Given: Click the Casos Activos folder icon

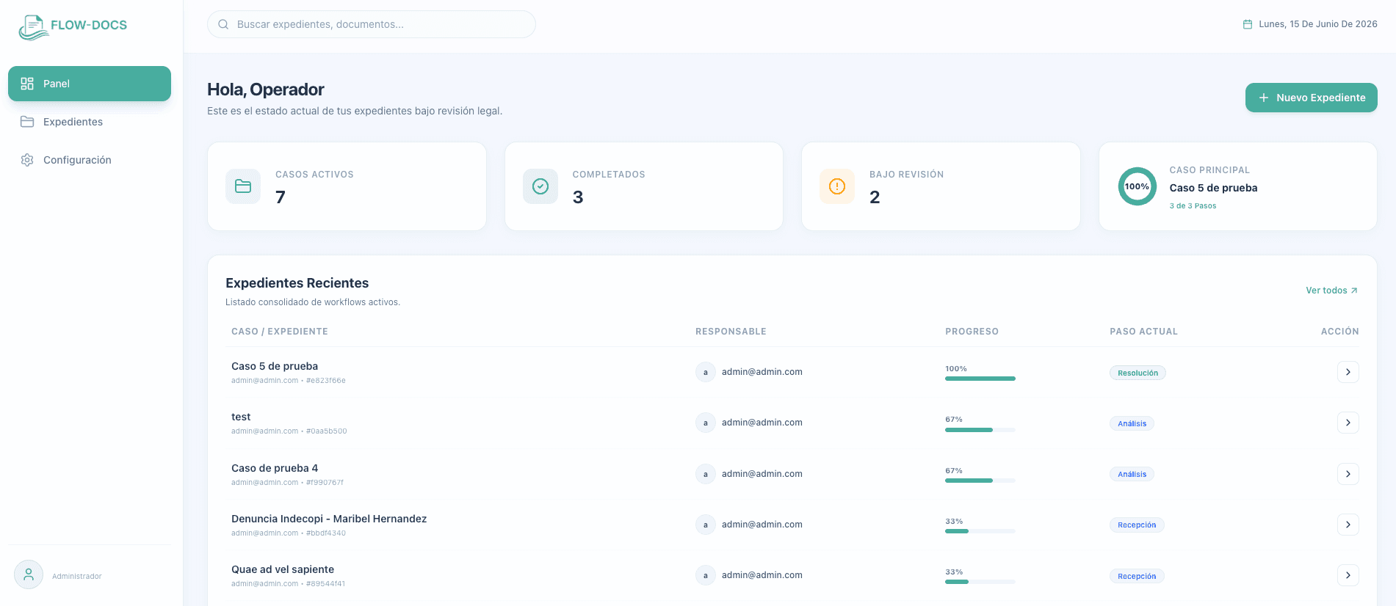Looking at the screenshot, I should pos(243,186).
